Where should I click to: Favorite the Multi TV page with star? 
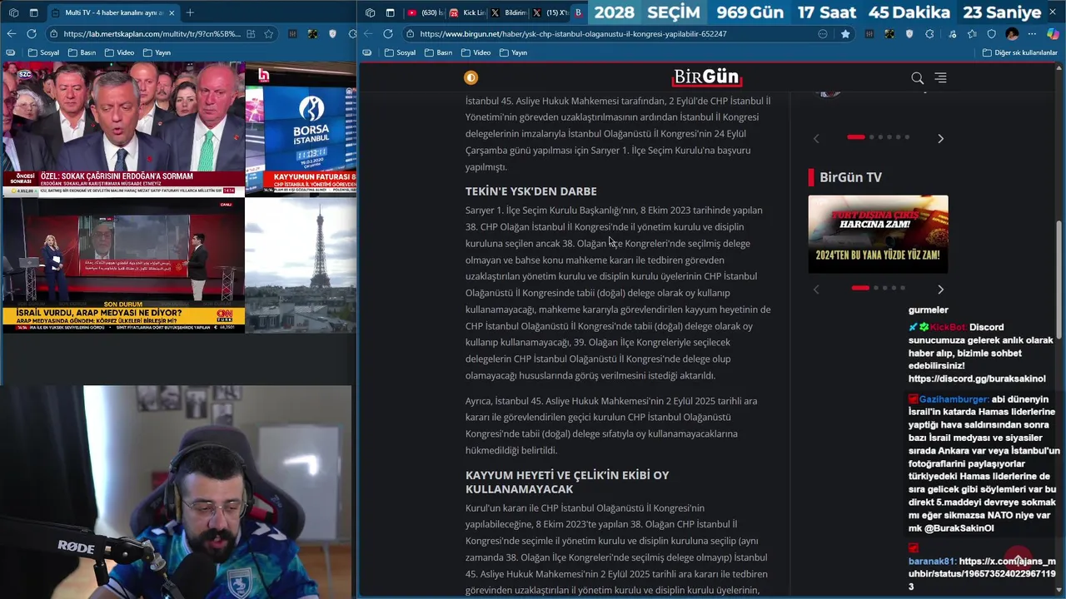pos(269,34)
